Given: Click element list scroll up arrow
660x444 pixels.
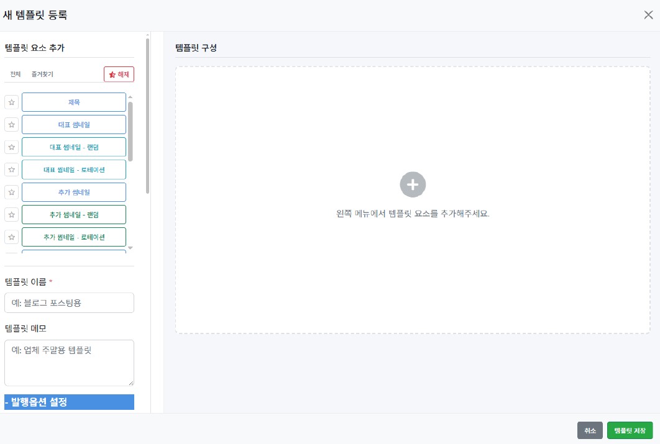Looking at the screenshot, I should point(130,97).
